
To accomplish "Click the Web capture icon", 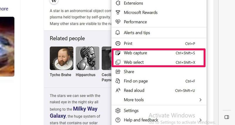I will pos(118,53).
